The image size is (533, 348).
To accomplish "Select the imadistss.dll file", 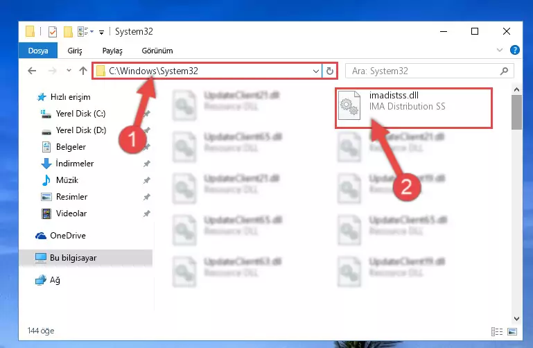I will click(414, 108).
